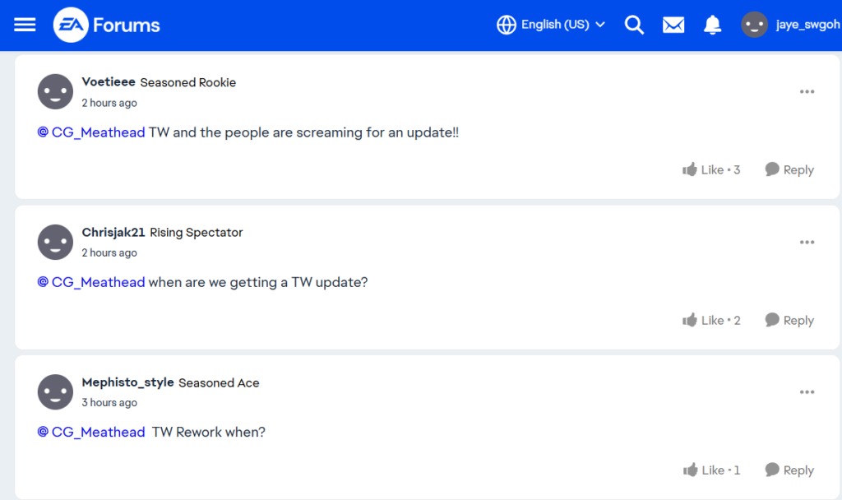Open the hamburger navigation menu
This screenshot has width=842, height=500.
[x=25, y=25]
